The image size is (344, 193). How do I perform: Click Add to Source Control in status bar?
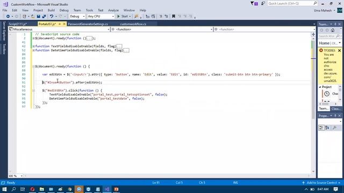click(x=321, y=183)
